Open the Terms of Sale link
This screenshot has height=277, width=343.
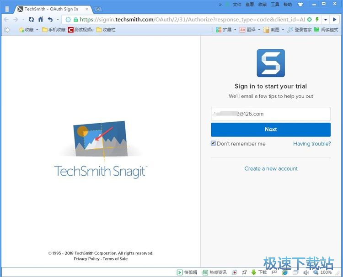115,259
